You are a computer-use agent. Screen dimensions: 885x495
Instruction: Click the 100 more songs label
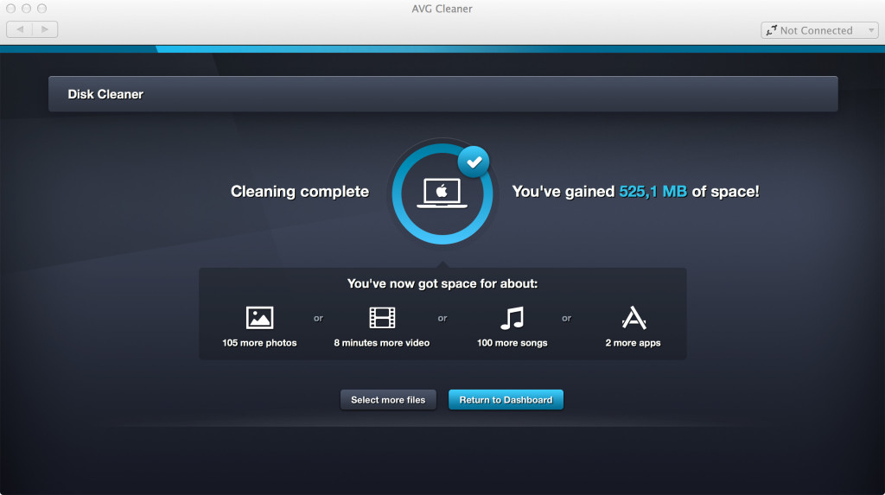click(x=513, y=343)
